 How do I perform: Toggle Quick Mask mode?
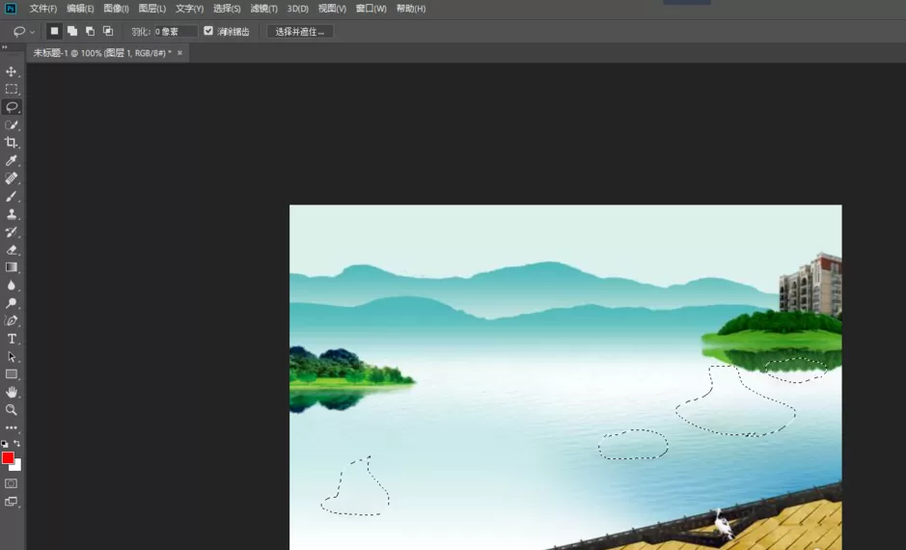tap(11, 483)
